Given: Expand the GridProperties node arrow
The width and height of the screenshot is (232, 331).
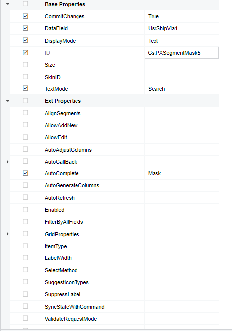Looking at the screenshot, I should [x=8, y=234].
